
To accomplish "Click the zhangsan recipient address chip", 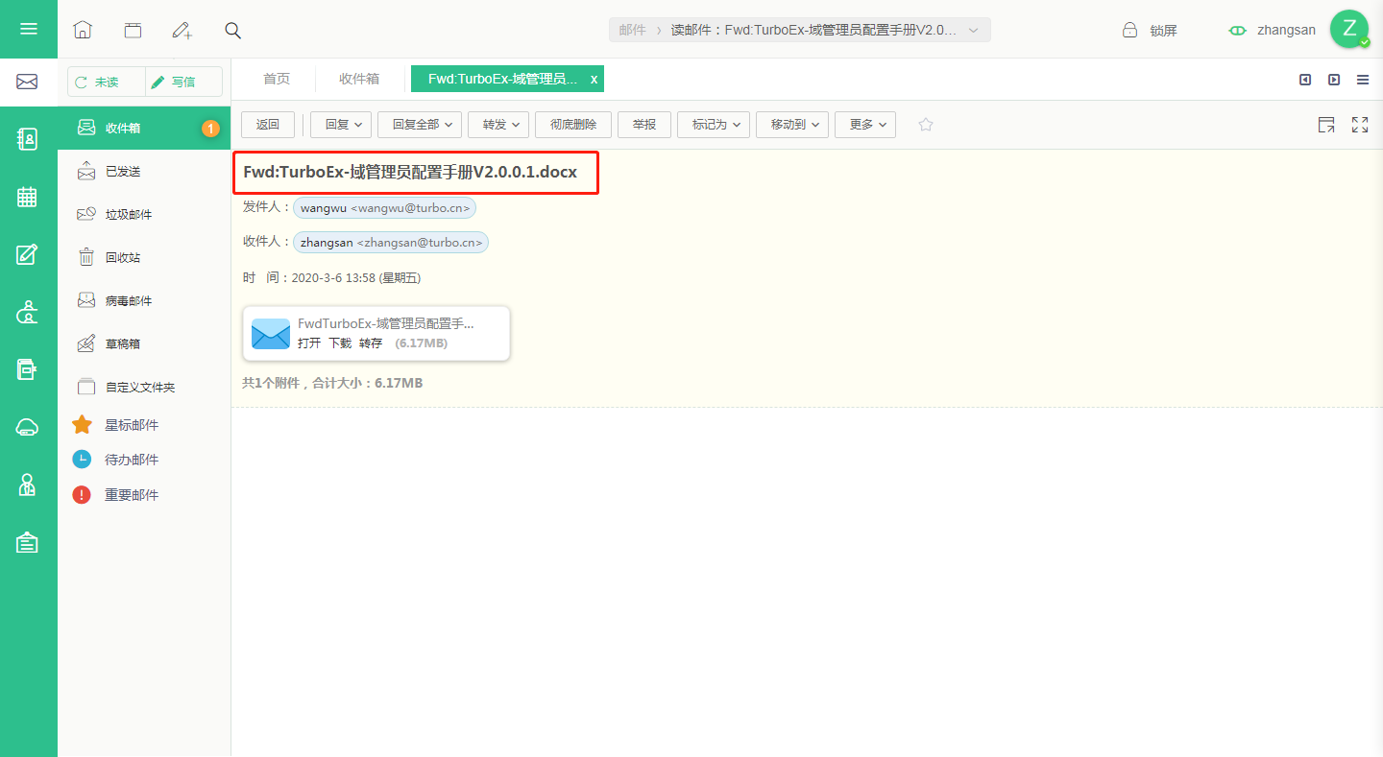I will [x=391, y=243].
